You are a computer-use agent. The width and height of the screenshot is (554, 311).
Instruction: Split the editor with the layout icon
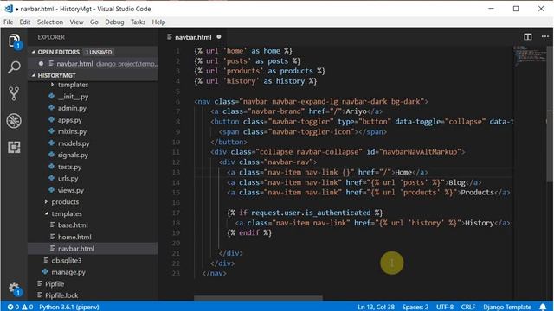point(528,36)
